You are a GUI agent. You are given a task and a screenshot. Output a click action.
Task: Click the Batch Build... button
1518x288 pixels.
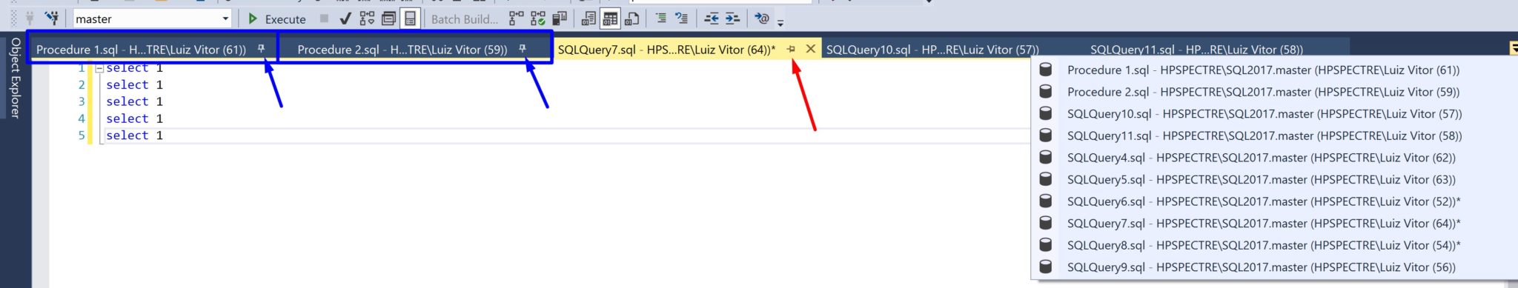[464, 19]
